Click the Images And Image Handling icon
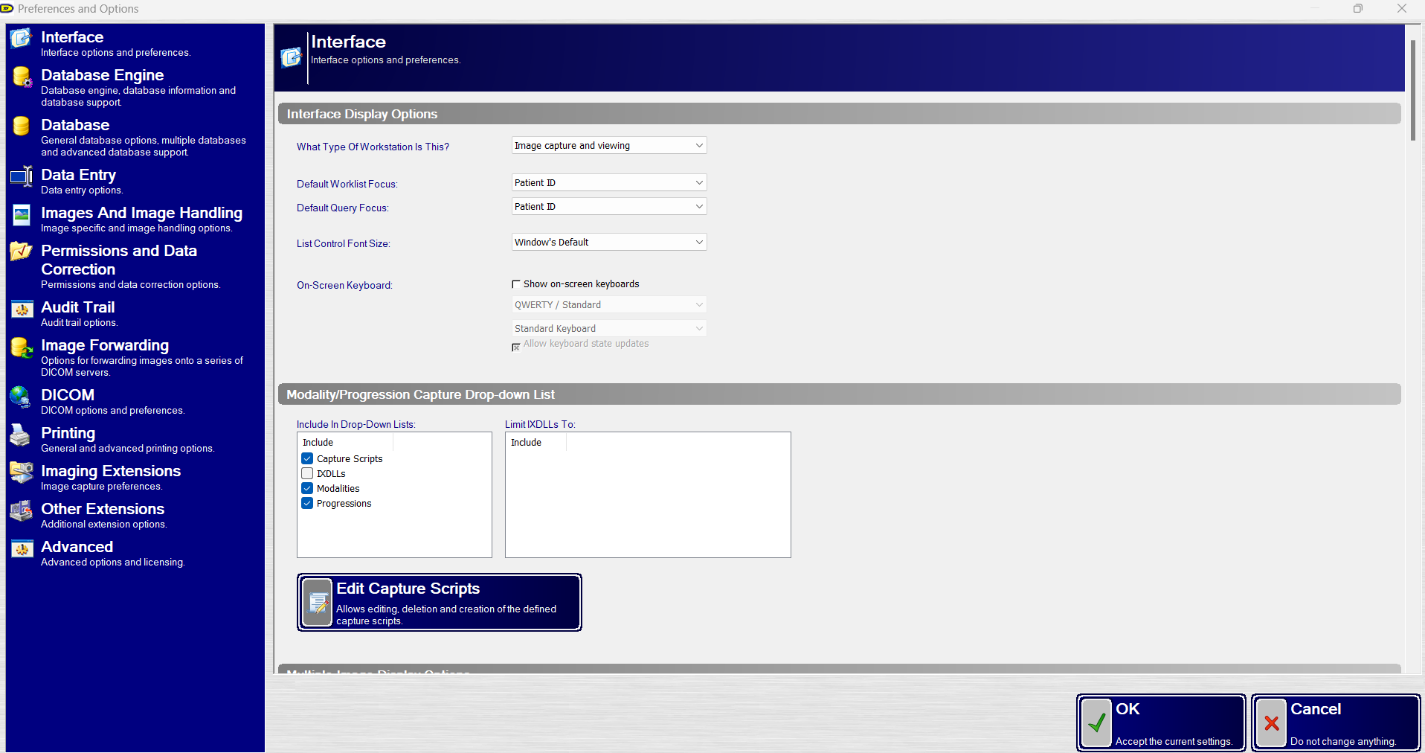Screen dimensions: 1425x753 [22, 215]
